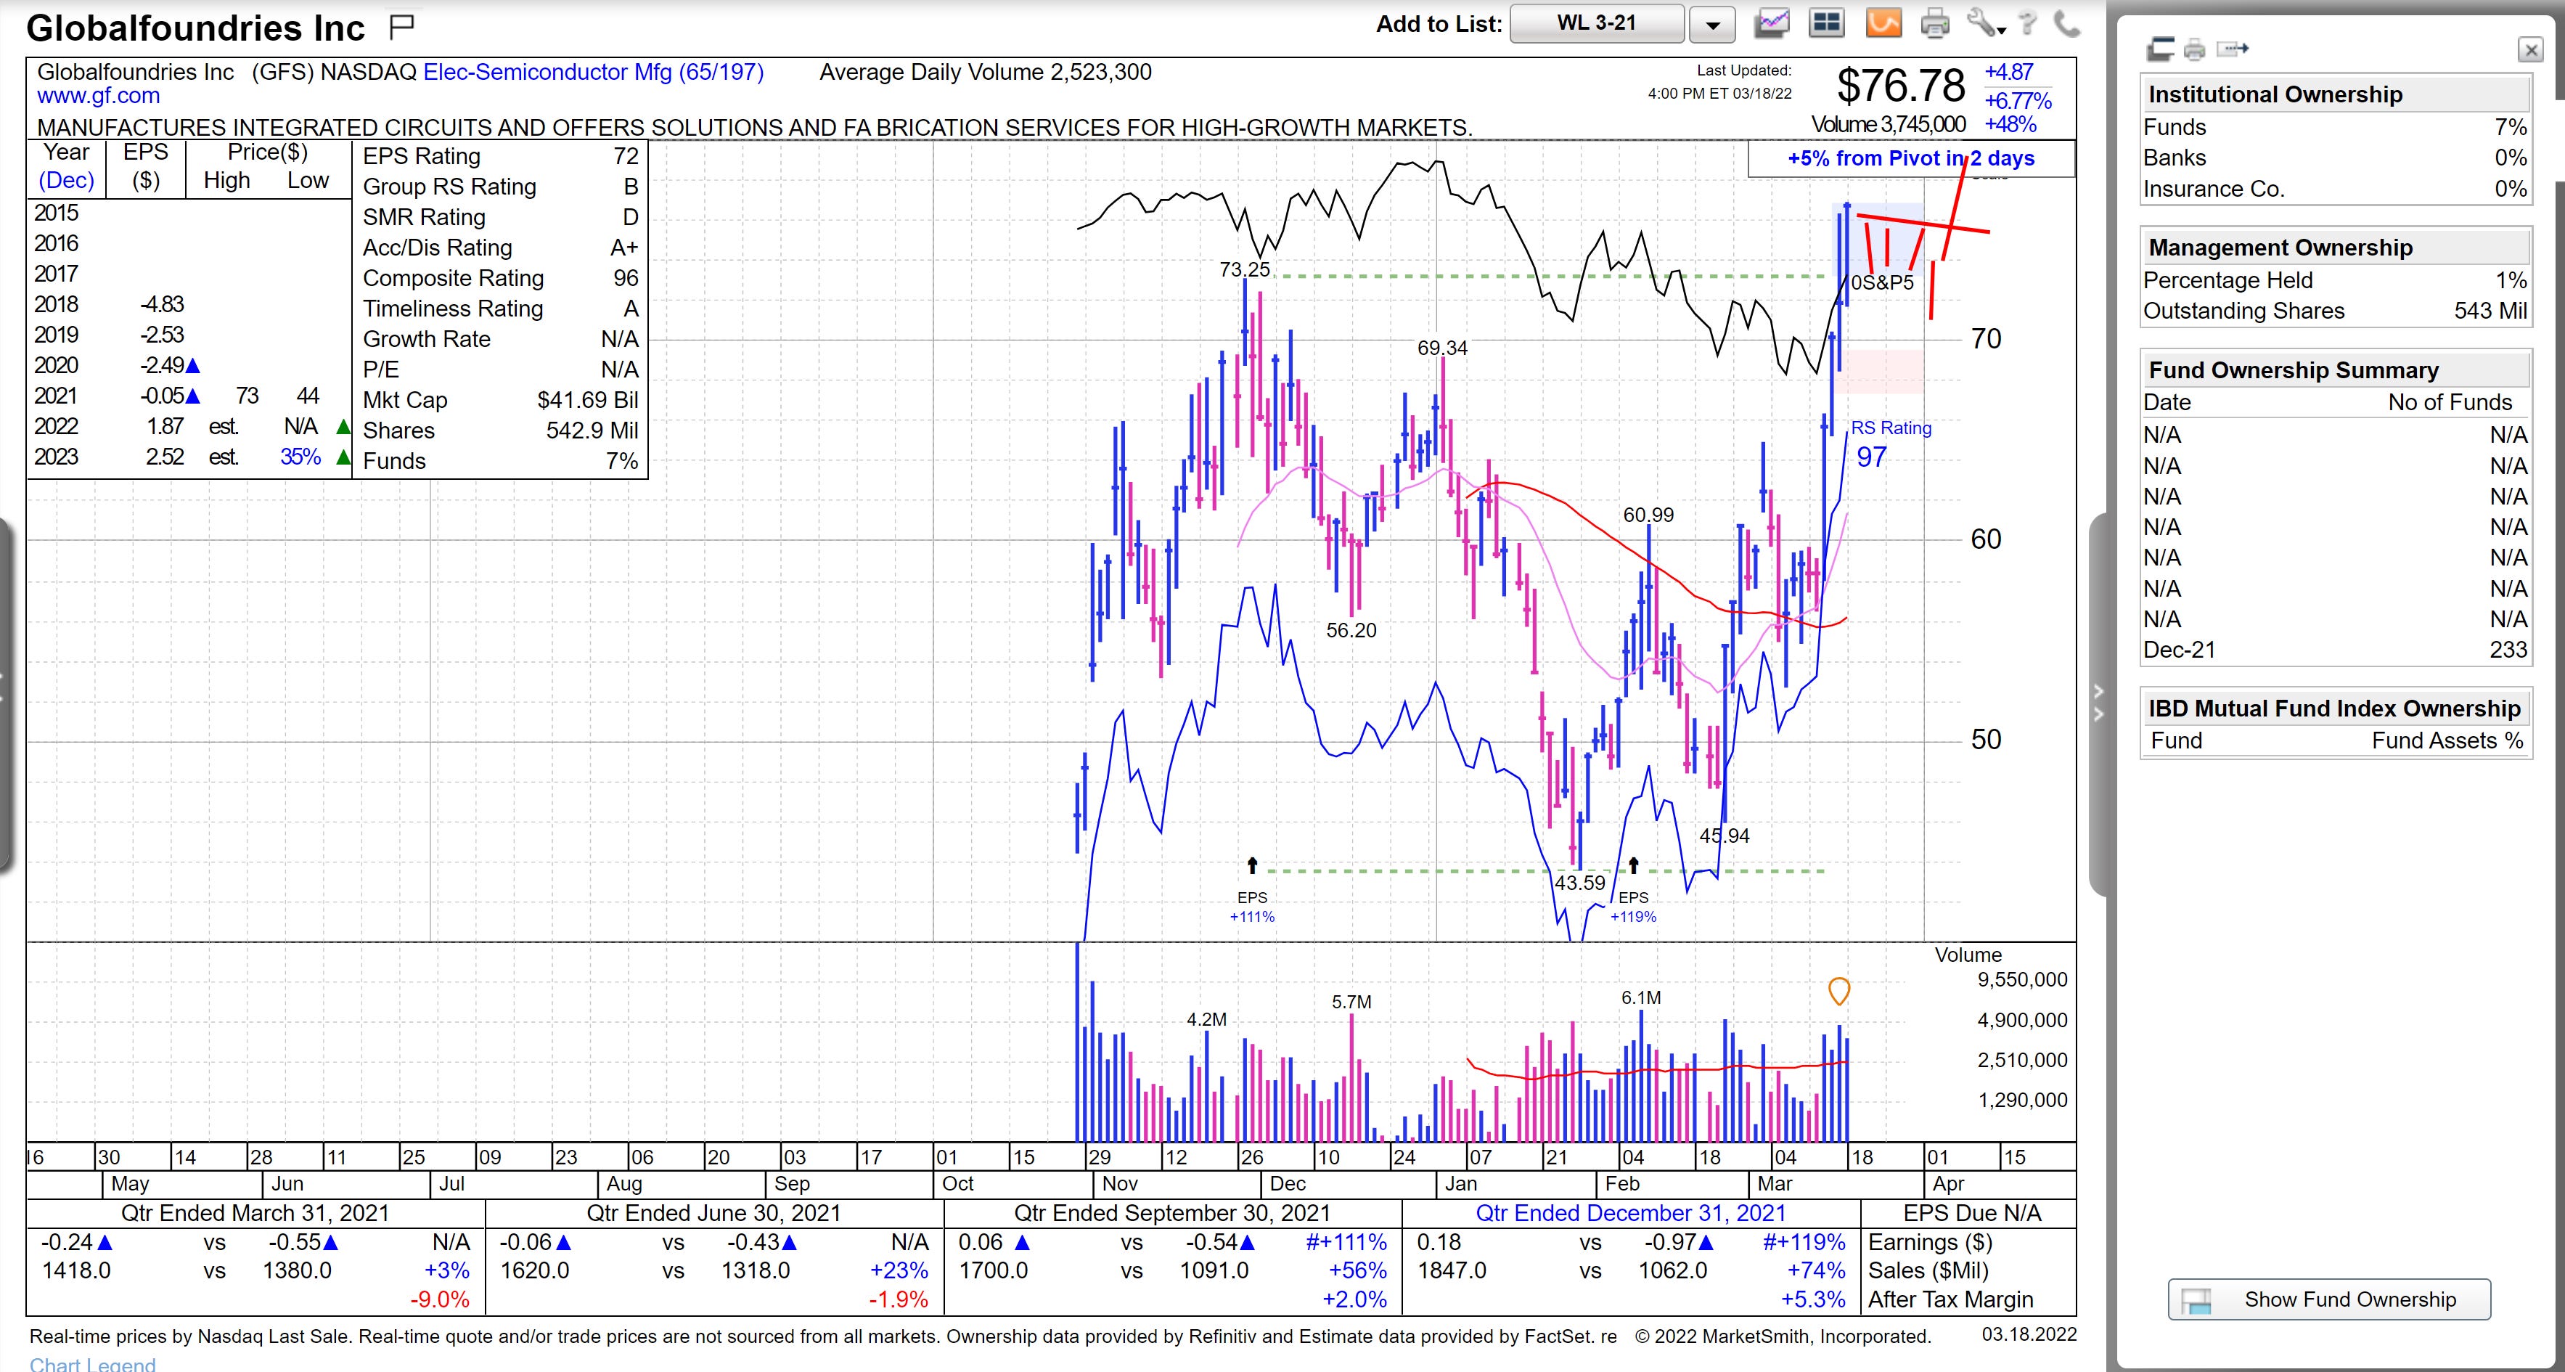This screenshot has width=2565, height=1372.
Task: Click the Volume 3,745,000 reading
Action: (x=1888, y=126)
